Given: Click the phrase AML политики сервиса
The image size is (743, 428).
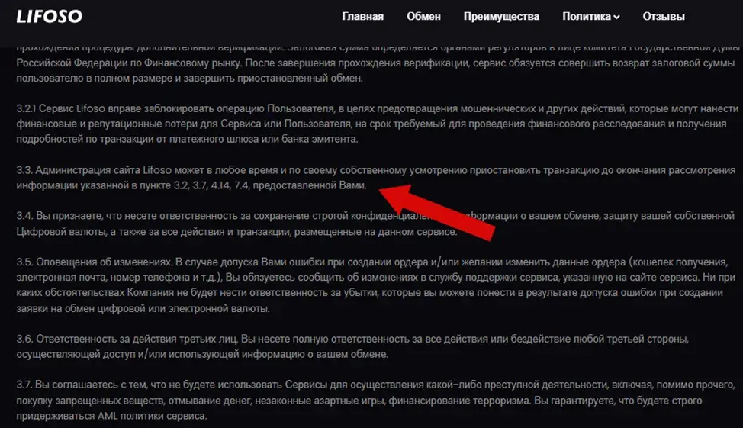Looking at the screenshot, I should (152, 416).
